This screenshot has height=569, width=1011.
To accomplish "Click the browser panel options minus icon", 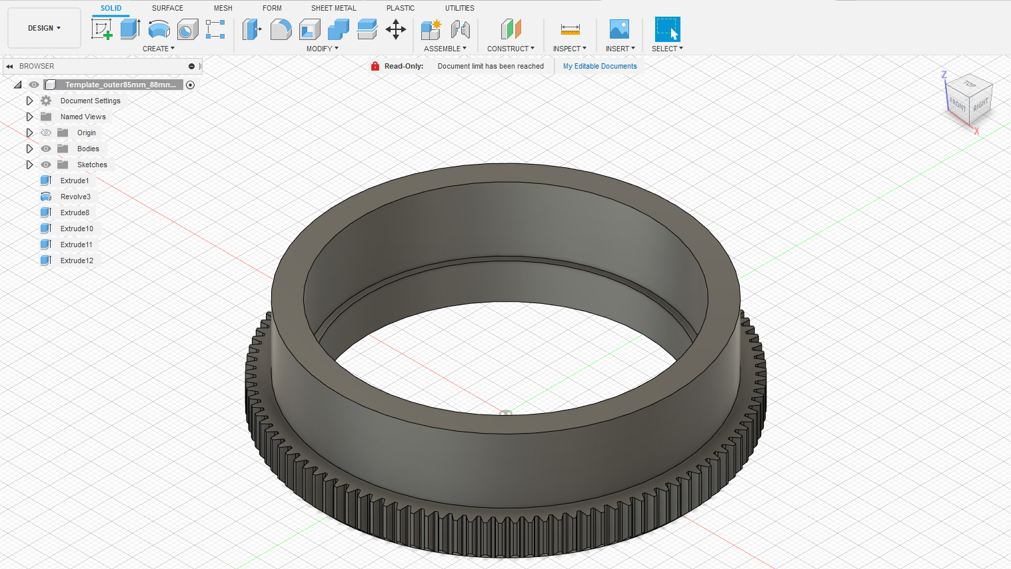I will 191,66.
